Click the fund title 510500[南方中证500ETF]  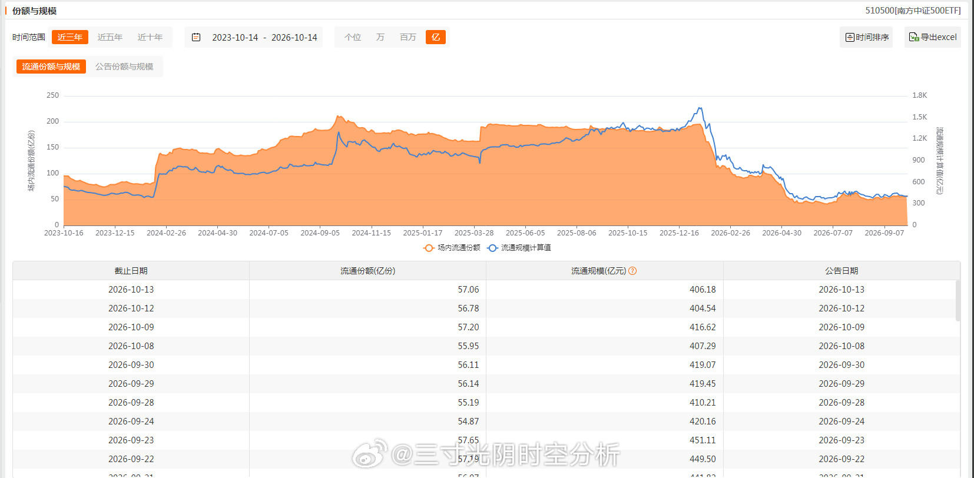(913, 11)
